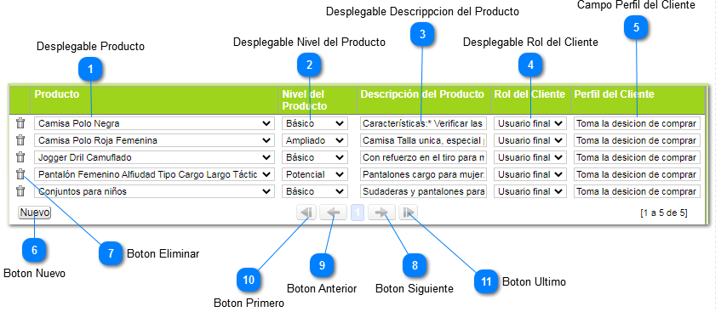Click Perfil del Cliente field, Camisa Polo Negra row
721x312 pixels.
(x=638, y=123)
